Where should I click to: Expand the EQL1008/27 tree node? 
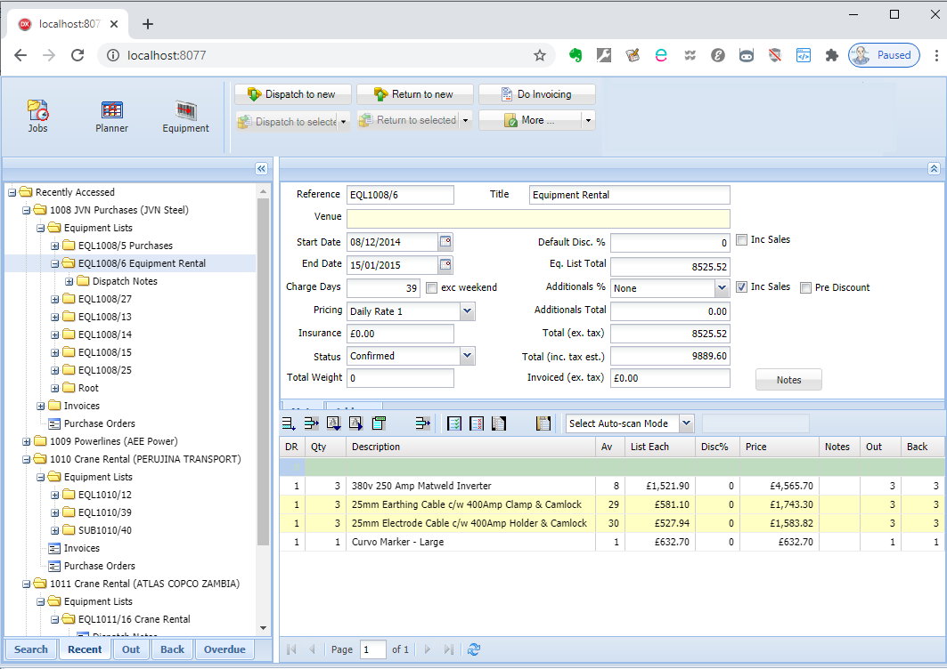(54, 299)
